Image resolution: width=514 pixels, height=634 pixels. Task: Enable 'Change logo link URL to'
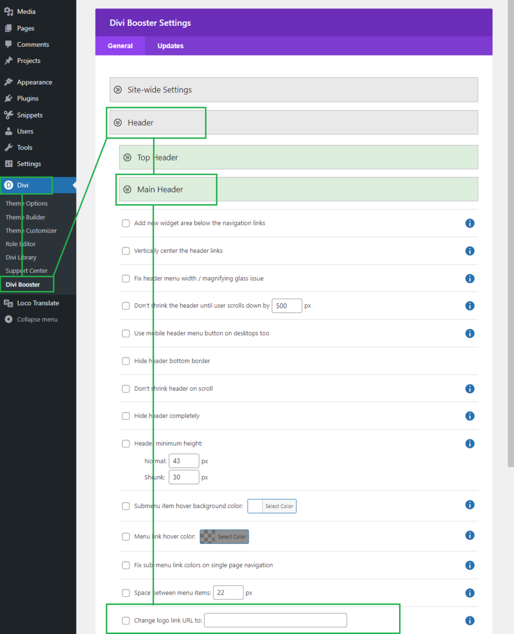(x=126, y=620)
